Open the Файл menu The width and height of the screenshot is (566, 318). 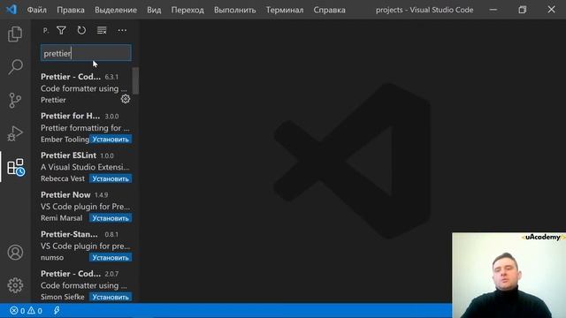(37, 10)
